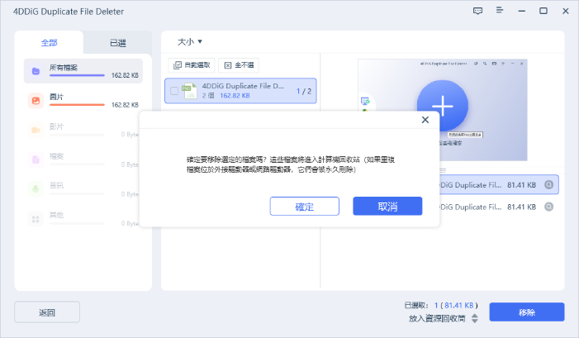Select the second 81.41 KB duplicate file row
Viewport: 579px width, 338px height.
point(499,207)
